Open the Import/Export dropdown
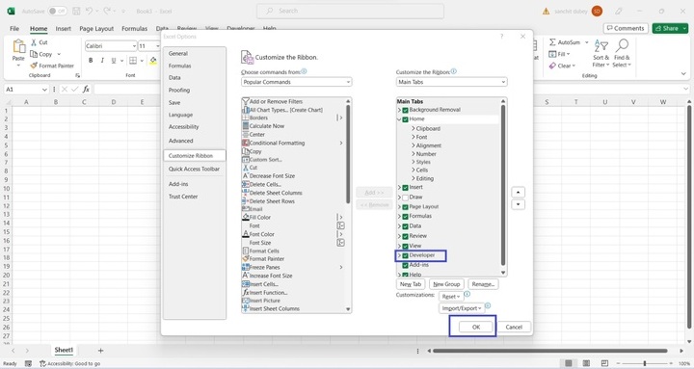Screen dimensions: 694x369 (462, 308)
